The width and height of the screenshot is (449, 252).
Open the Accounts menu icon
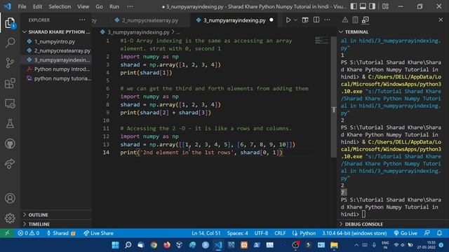click(x=10, y=198)
